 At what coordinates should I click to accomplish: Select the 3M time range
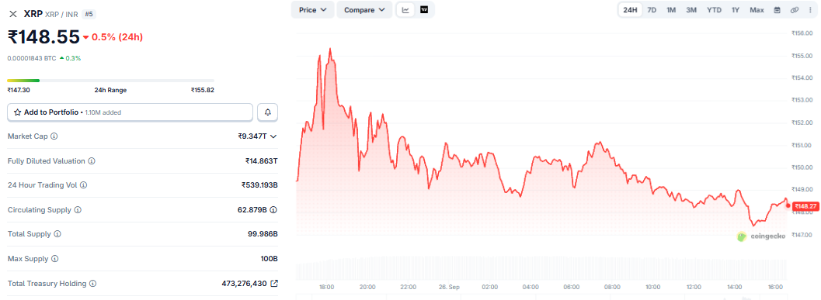tap(691, 10)
